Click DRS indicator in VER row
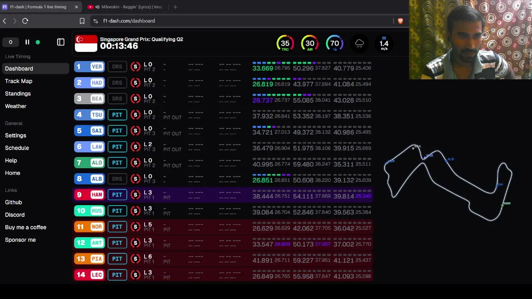 117,66
